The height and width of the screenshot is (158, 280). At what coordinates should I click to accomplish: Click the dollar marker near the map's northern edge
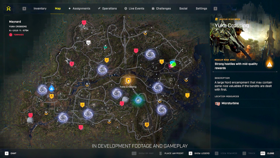[x=145, y=32]
